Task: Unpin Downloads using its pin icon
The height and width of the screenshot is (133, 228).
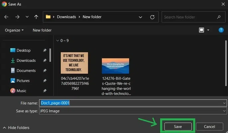Action: [x=45, y=61]
